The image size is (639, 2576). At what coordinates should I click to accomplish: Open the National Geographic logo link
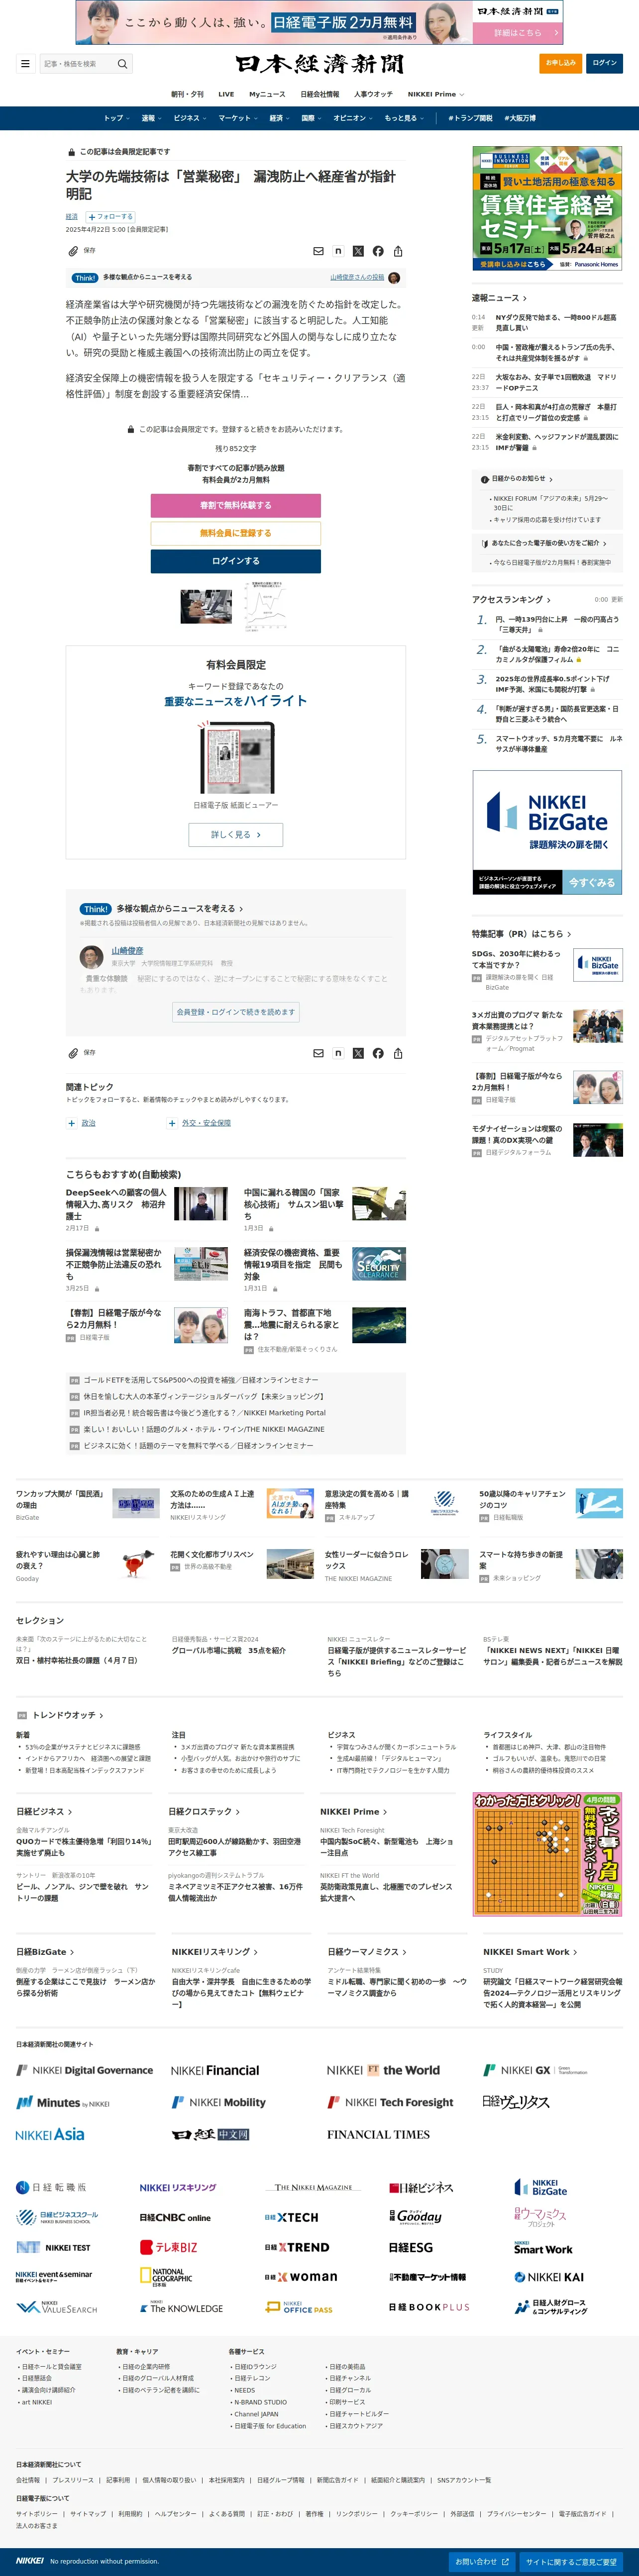click(x=166, y=2276)
